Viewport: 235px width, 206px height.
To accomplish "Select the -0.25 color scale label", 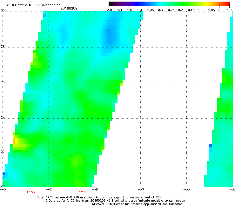I will click(170, 10).
